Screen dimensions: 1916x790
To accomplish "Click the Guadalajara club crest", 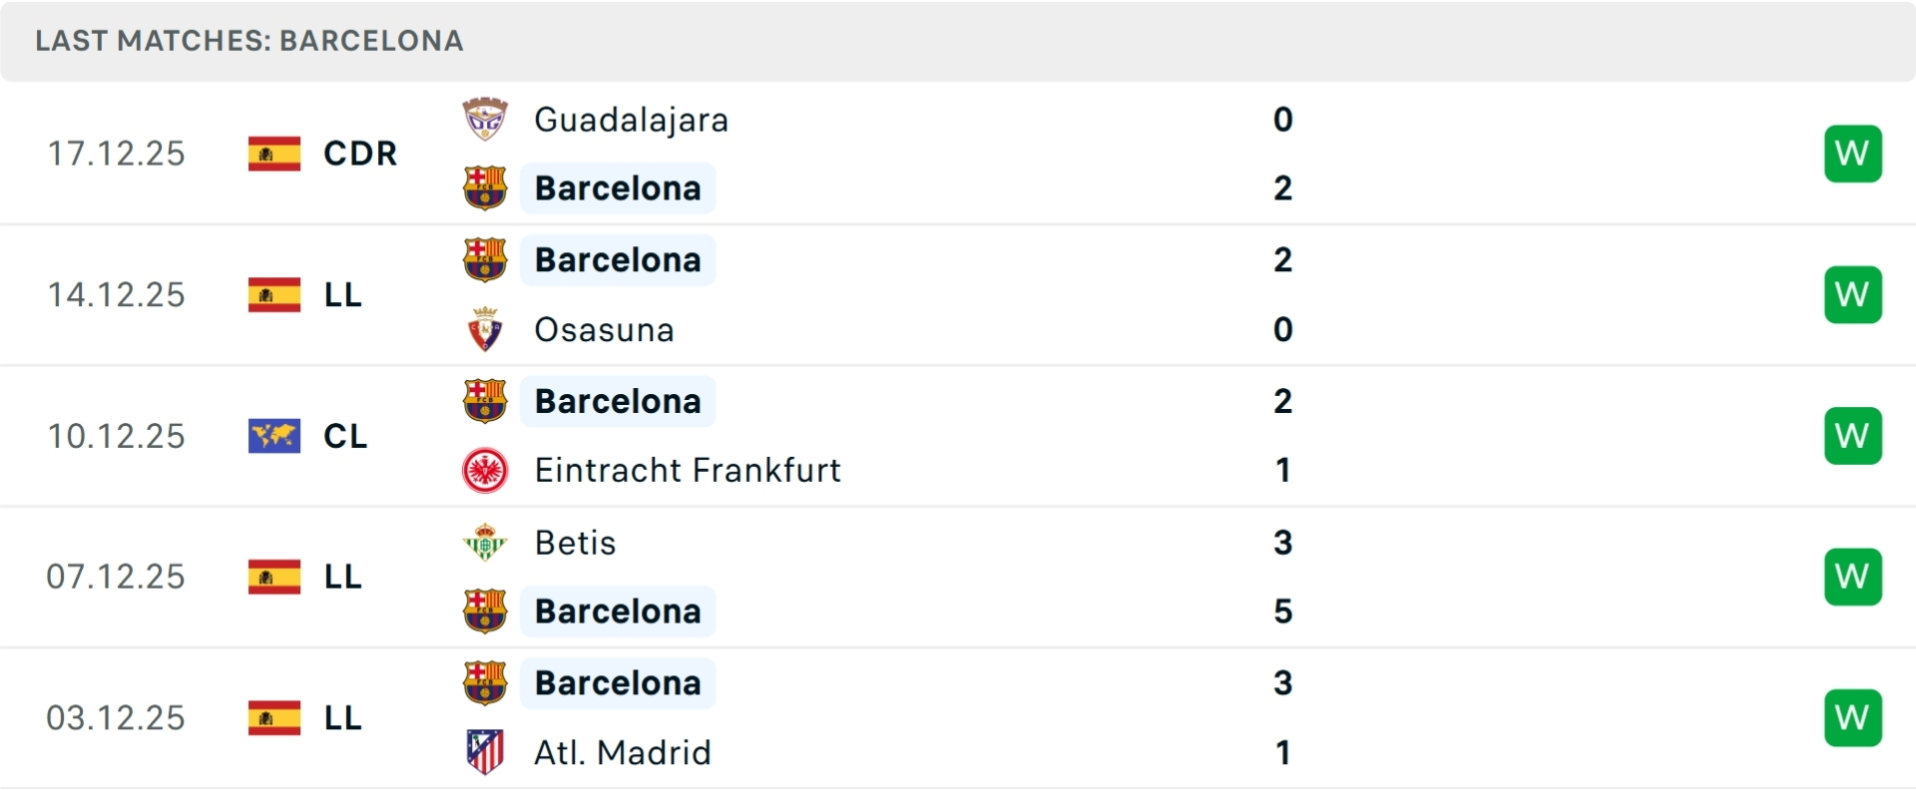I will coord(485,118).
